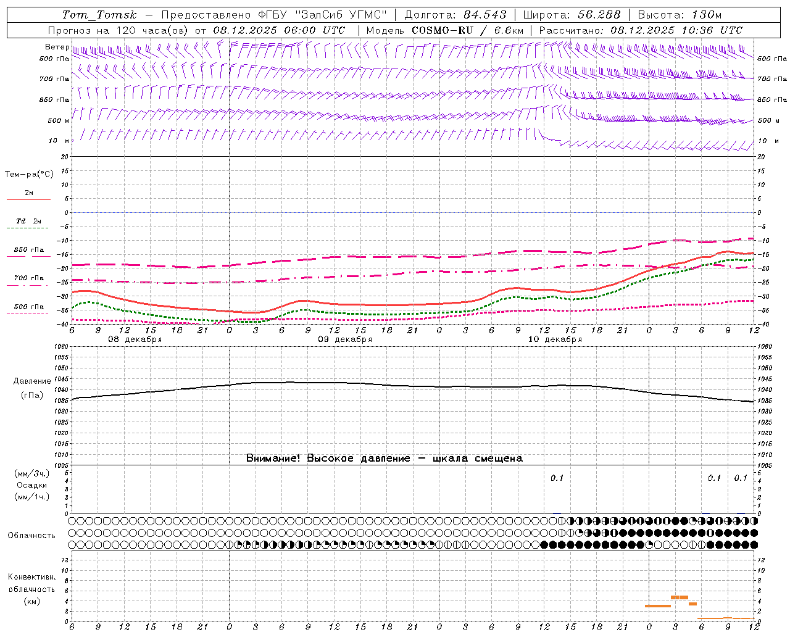
Task: Click the dashed line sample under Td 2м legend
Action: point(28,228)
